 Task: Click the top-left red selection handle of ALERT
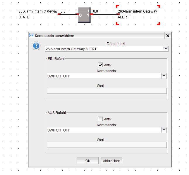pyautogui.click(x=117, y=6)
